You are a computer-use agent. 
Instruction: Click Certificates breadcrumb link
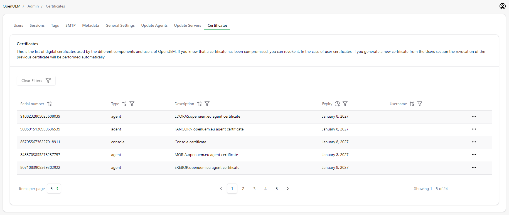55,6
